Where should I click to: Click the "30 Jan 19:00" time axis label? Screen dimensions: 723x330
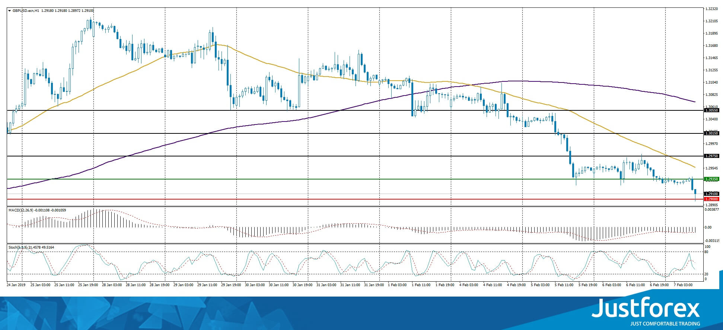click(302, 285)
